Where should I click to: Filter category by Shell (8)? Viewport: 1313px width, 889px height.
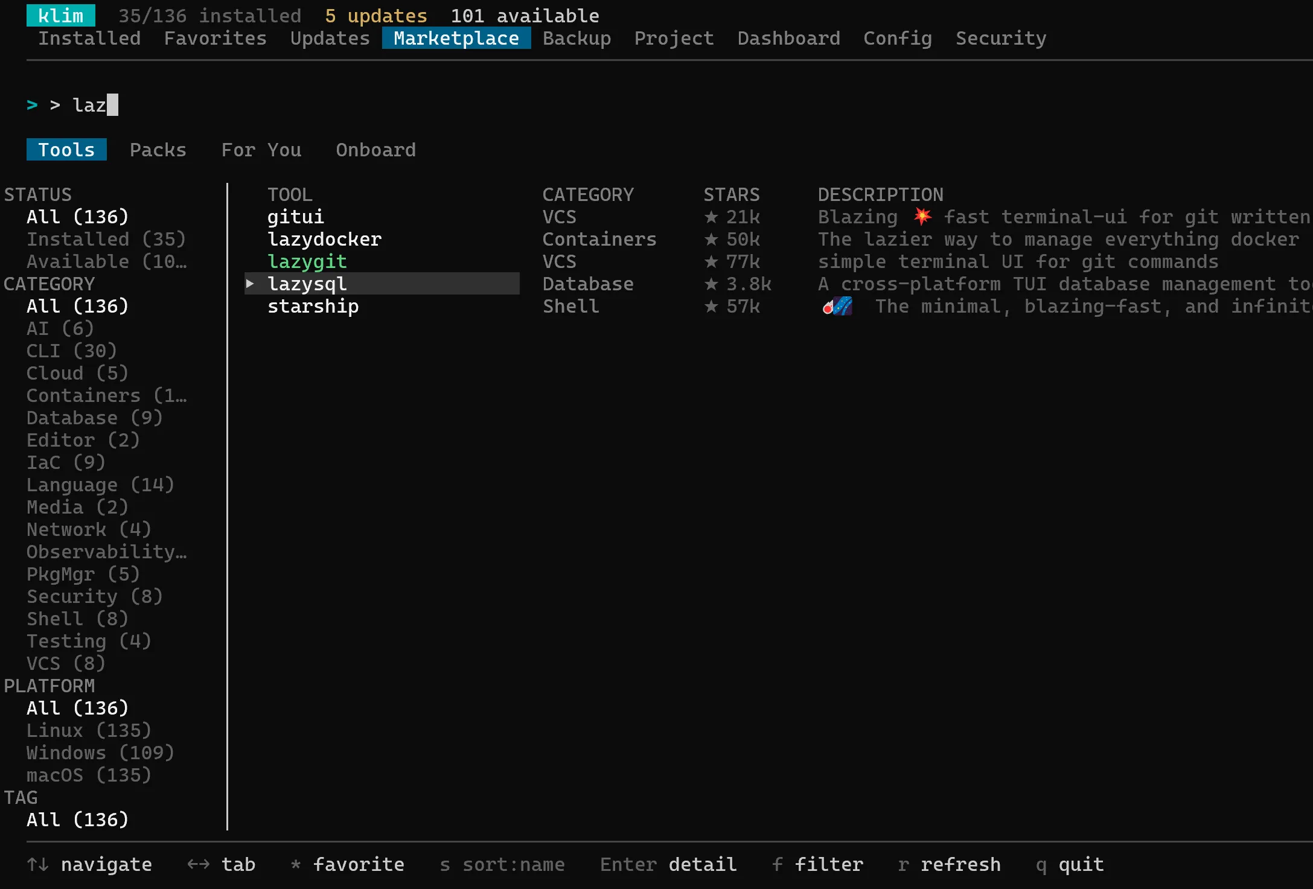coord(78,619)
